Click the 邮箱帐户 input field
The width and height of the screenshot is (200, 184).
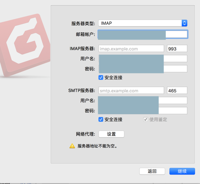pos(143,34)
